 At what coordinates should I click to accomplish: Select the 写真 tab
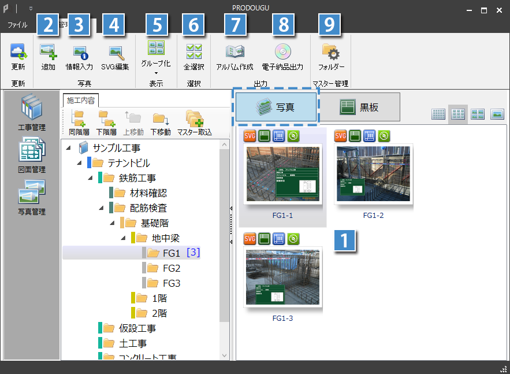(276, 108)
